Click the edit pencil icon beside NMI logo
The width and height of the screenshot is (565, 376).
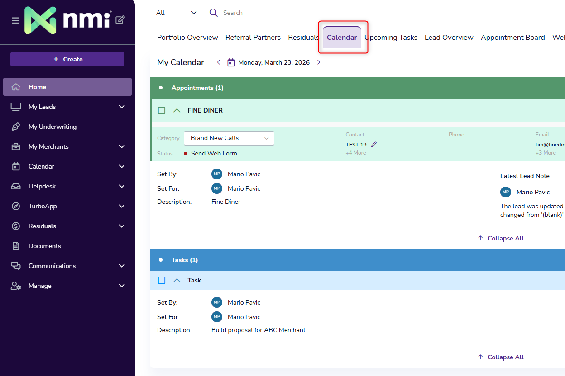(120, 19)
